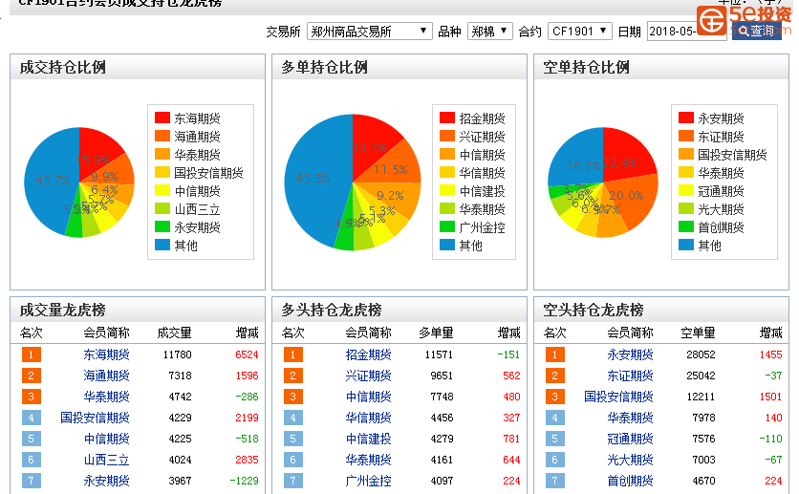Screen dimensions: 799x494
Task: Select 增减 value -1229 for 永安期货
Action: tap(244, 481)
